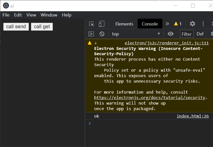Click the yellow warning triangle in console message
213x147 pixels.
(90, 43)
